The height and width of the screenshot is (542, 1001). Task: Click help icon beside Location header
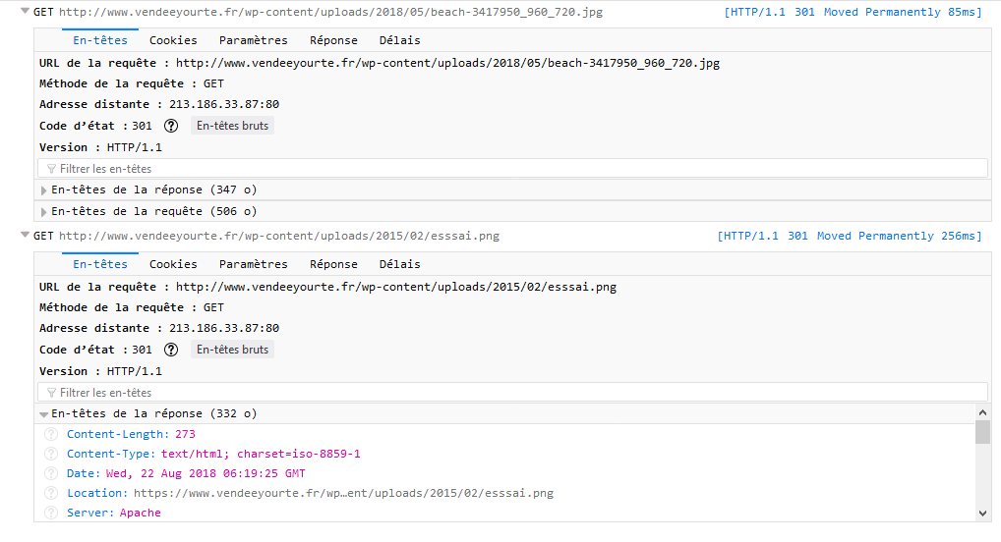pyautogui.click(x=51, y=494)
